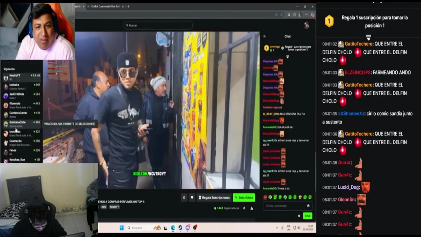
Task: Click Regala Suscripciones button
Action: [x=214, y=197]
